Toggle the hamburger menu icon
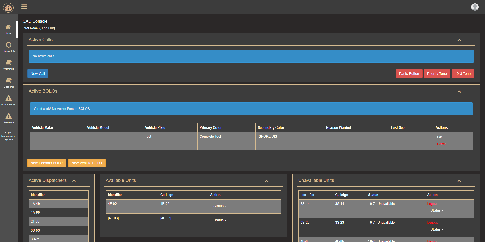 24,7
